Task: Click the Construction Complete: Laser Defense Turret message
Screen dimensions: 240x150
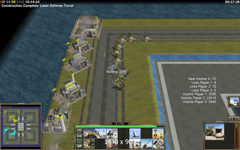Action: [38, 6]
